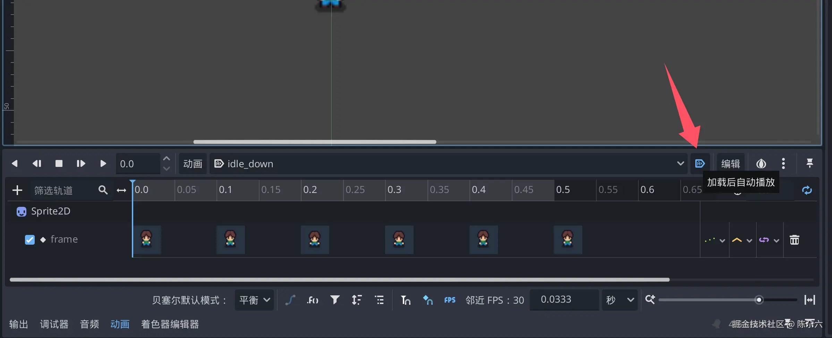Add a new track with the plus icon

click(17, 190)
